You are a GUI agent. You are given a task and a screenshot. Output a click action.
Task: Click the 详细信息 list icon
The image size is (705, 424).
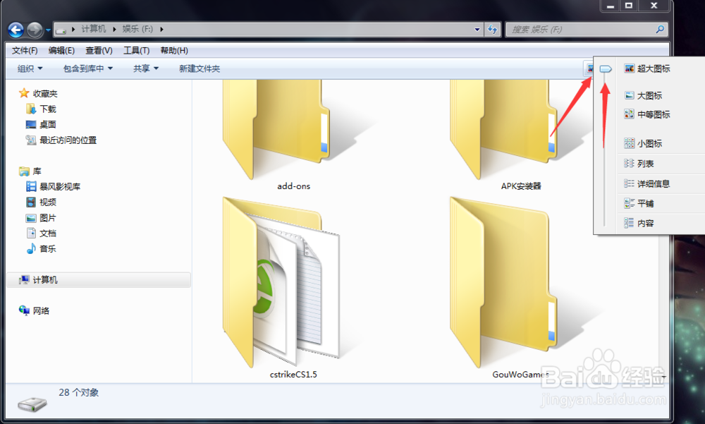click(x=629, y=183)
